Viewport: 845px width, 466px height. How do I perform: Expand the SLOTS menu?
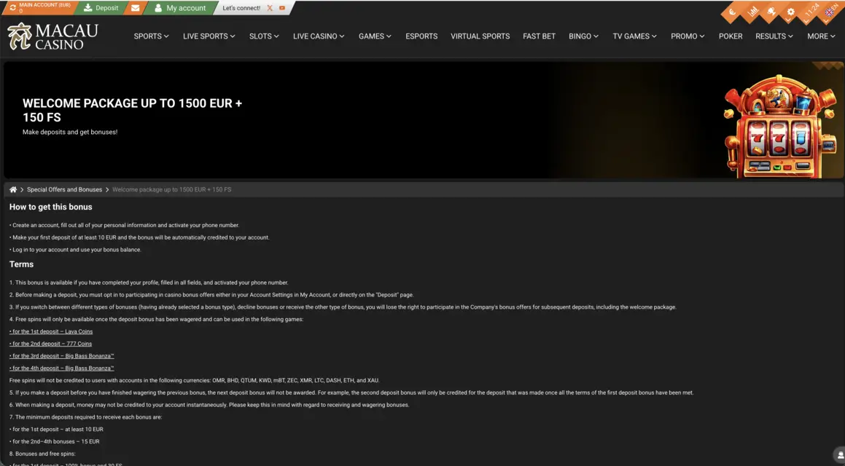[263, 36]
